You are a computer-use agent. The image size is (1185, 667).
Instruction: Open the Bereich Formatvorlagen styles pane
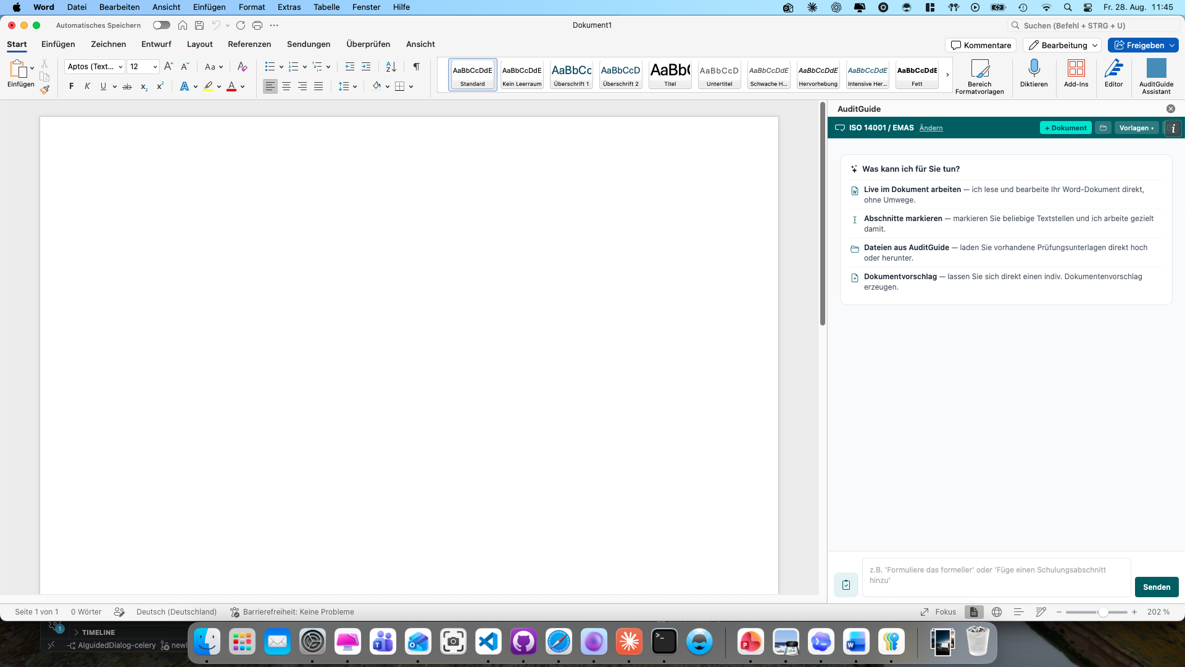click(x=979, y=77)
